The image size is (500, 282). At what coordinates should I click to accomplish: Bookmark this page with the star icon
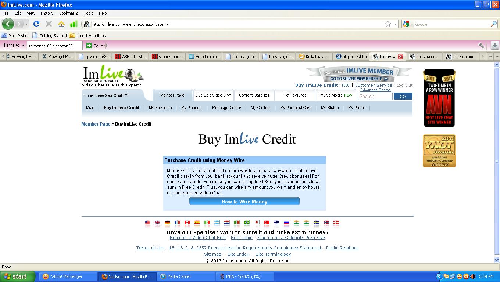tap(387, 24)
